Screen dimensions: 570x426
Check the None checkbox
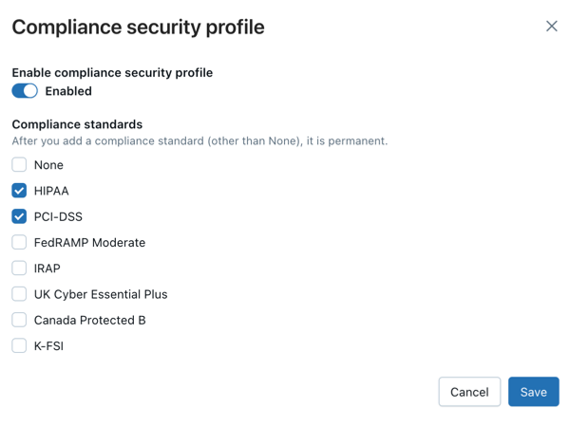pyautogui.click(x=19, y=165)
